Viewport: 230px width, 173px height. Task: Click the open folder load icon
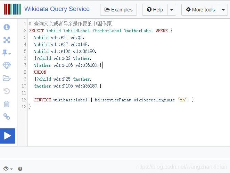(x=7, y=78)
